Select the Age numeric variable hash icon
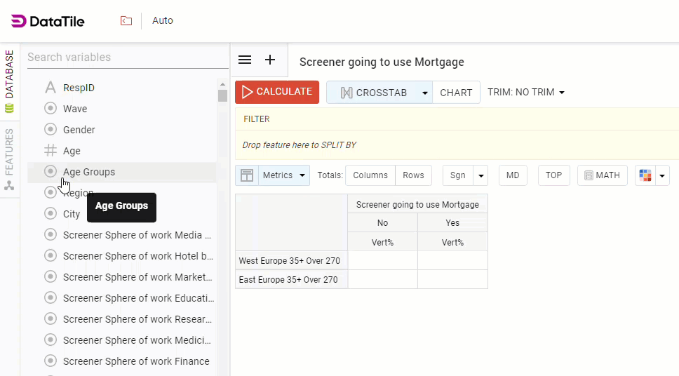Screen dimensions: 679x376 (x=51, y=151)
